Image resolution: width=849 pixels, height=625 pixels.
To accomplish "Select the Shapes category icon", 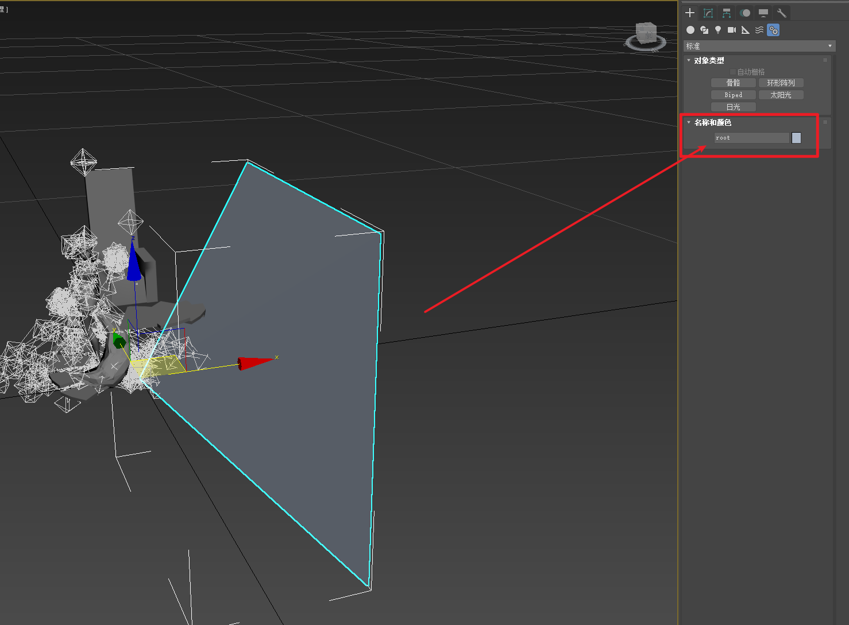I will coord(704,30).
